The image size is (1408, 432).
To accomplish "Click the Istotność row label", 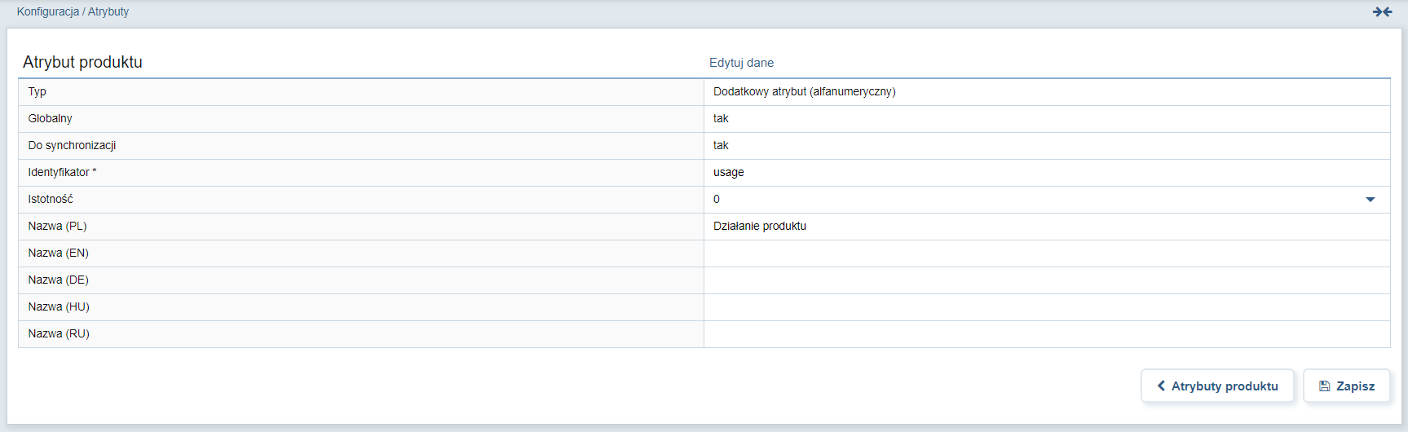I will coord(51,200).
